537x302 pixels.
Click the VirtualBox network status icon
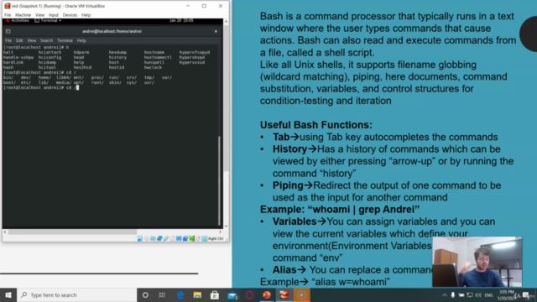(x=159, y=238)
